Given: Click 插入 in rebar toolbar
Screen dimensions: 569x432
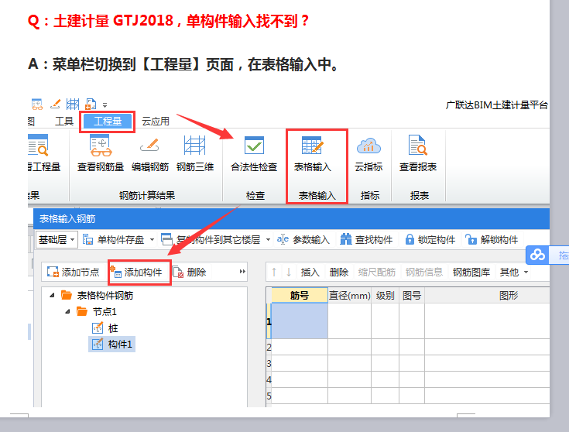Looking at the screenshot, I should click(x=310, y=272).
